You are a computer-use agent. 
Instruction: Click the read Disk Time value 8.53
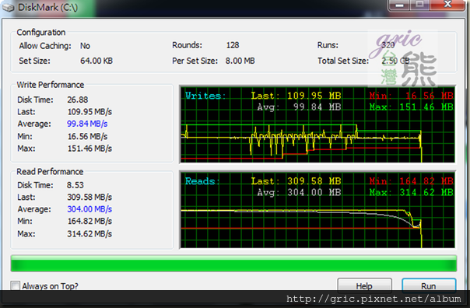tap(75, 185)
